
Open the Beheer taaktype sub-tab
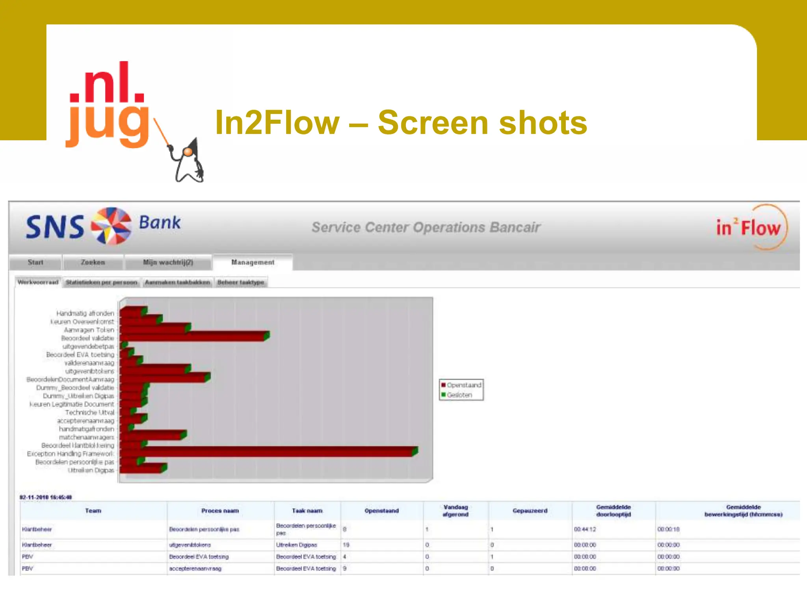tap(241, 282)
